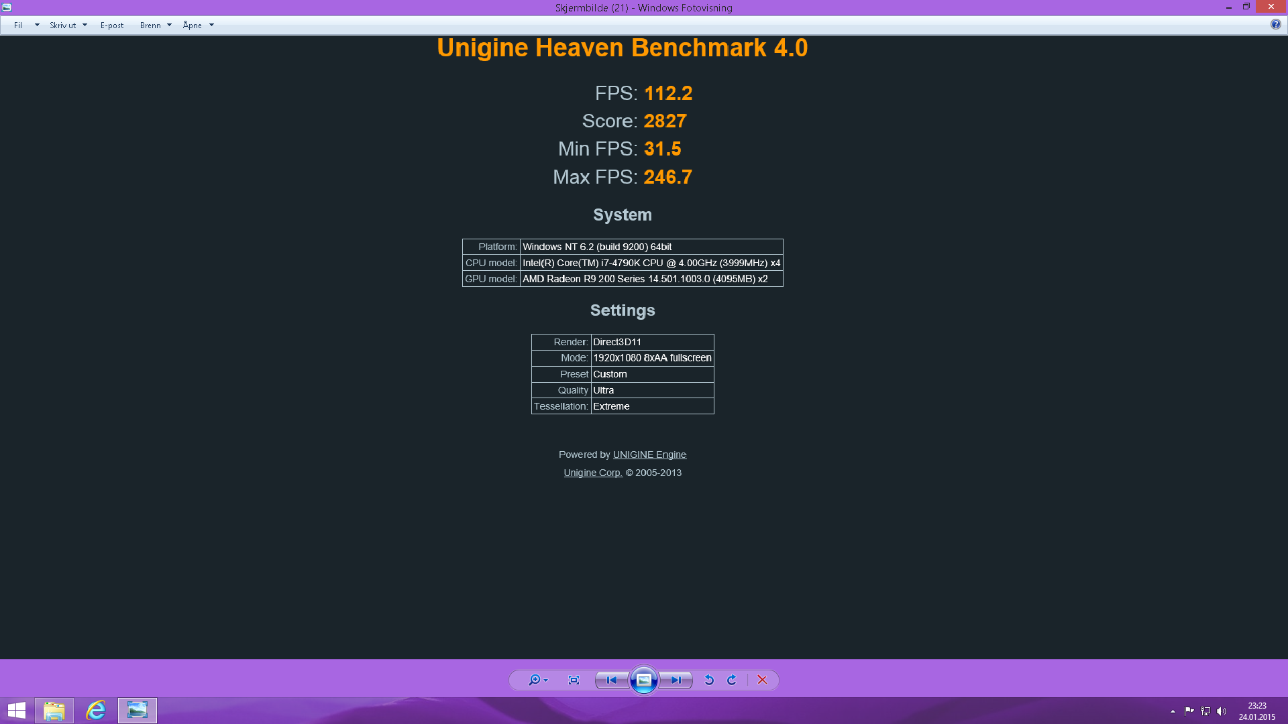Screen dimensions: 1288x724
Task: Click the AMD Radeon R9 200 cell
Action: tap(651, 279)
